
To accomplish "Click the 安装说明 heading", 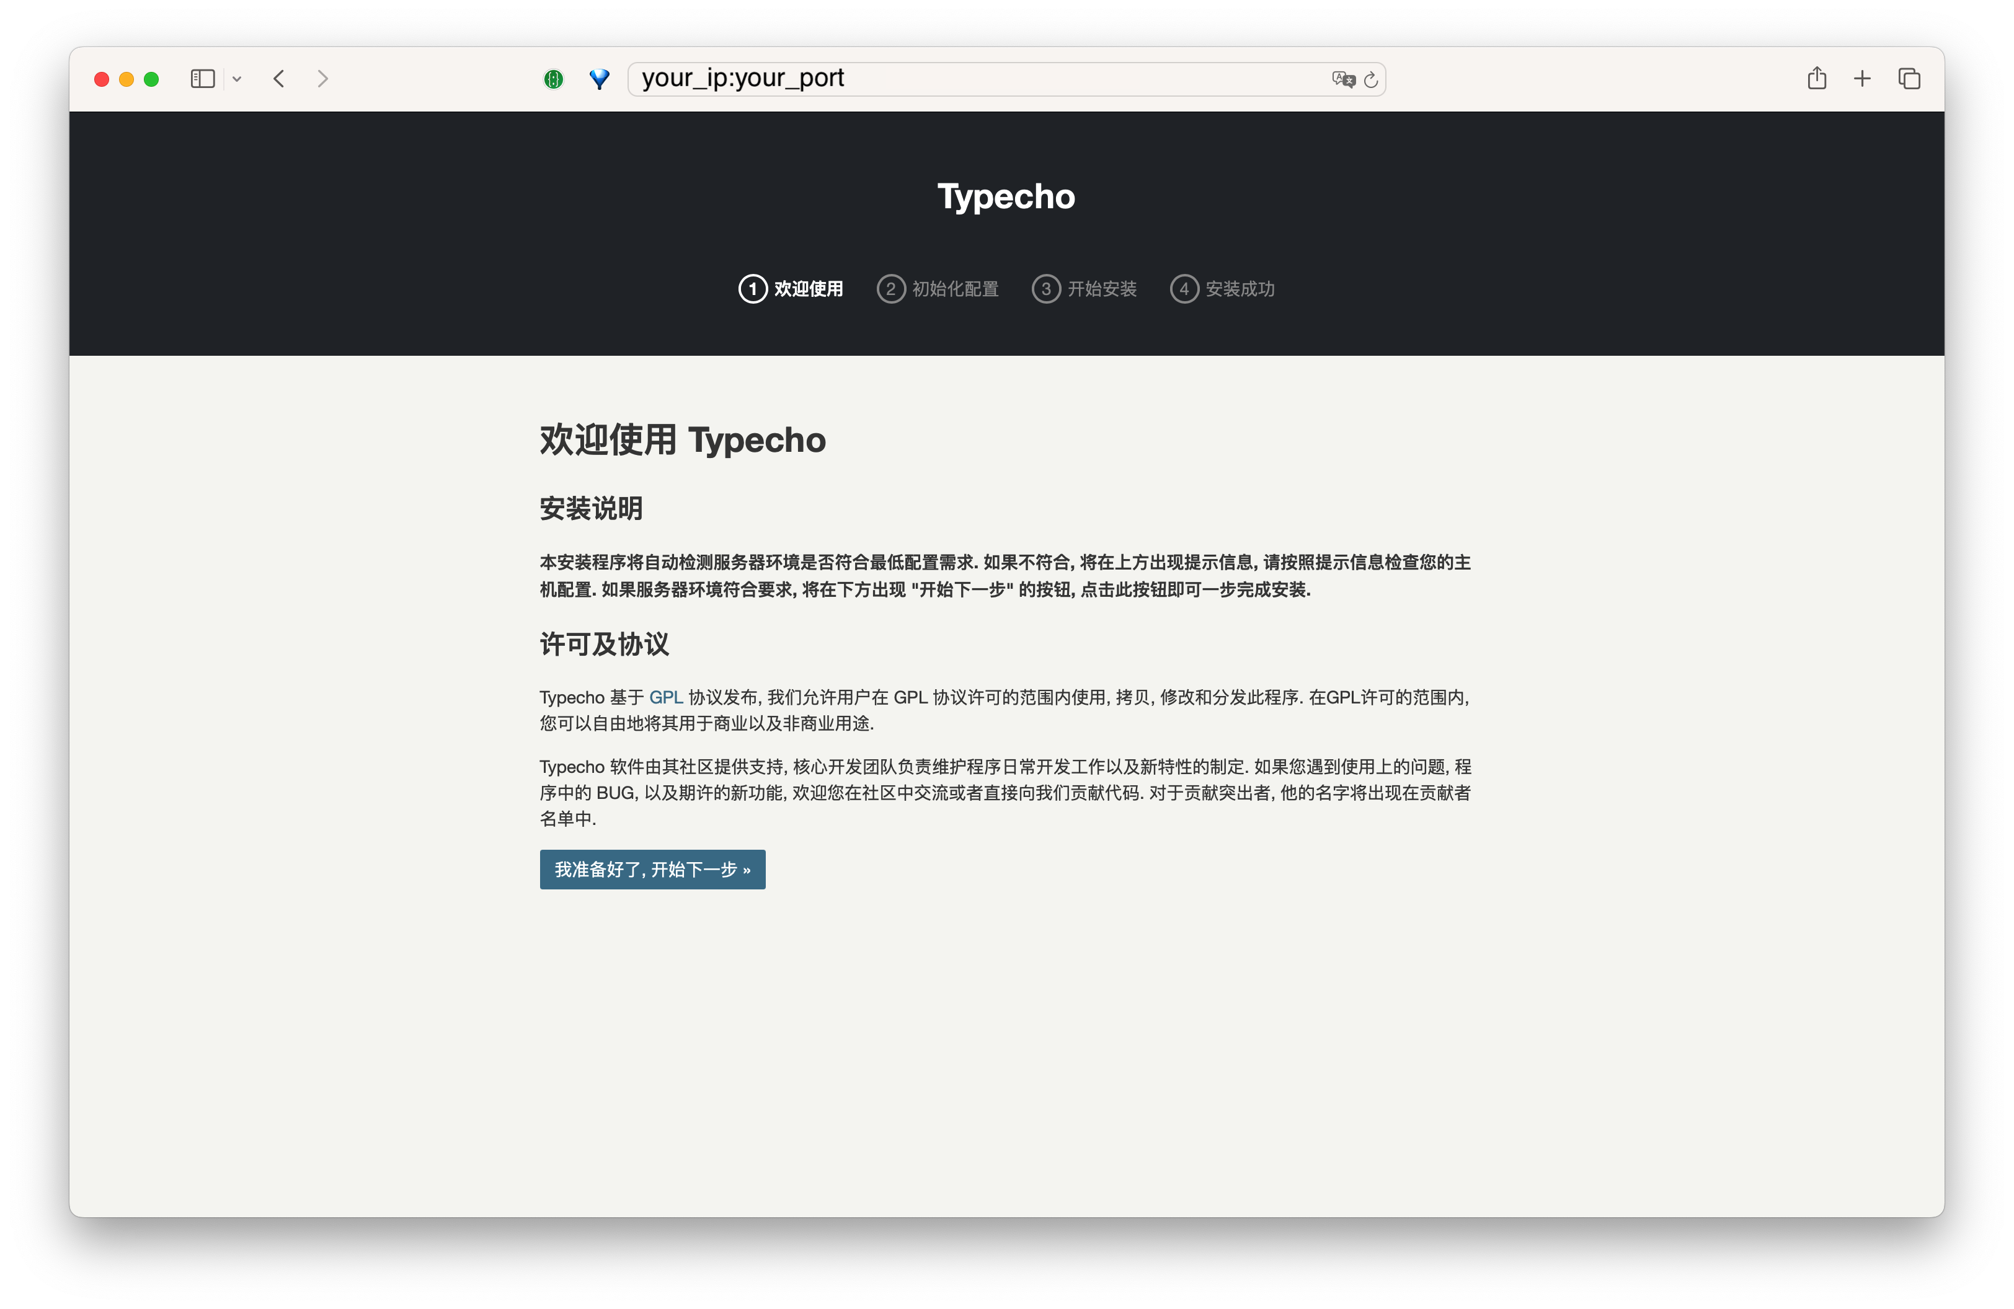I will coord(591,508).
